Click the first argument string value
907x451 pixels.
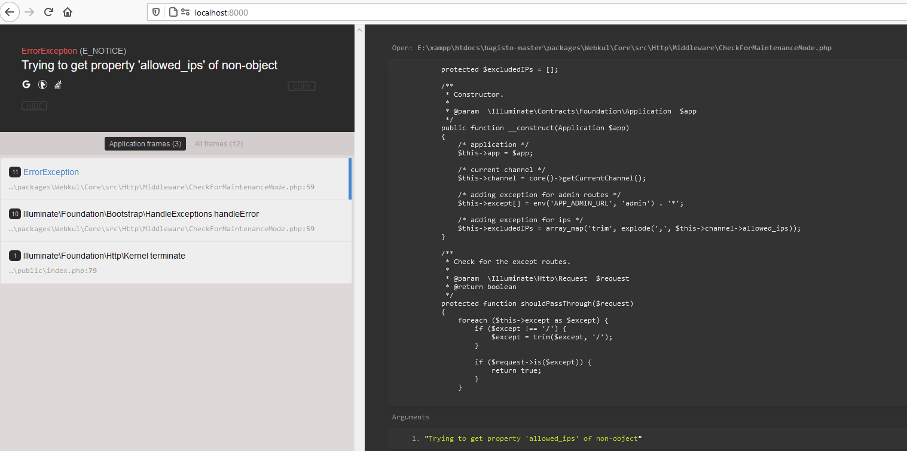(x=533, y=438)
